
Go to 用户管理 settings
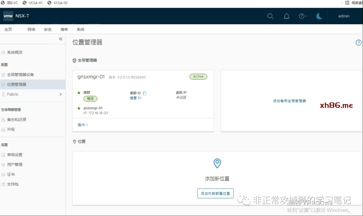click(15, 165)
